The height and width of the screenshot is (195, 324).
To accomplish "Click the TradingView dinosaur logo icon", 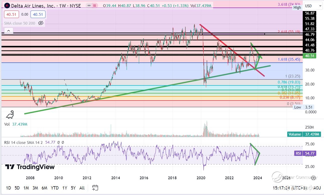I will (10, 115).
